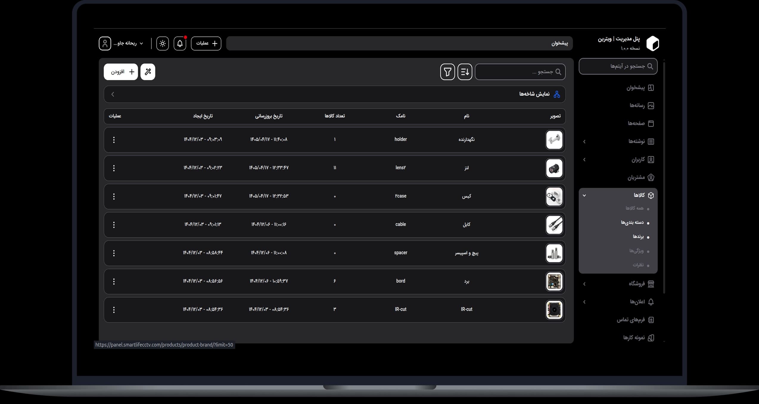Screen dimensions: 759x404
Task: Click the magic wand tool icon
Action: coord(148,72)
